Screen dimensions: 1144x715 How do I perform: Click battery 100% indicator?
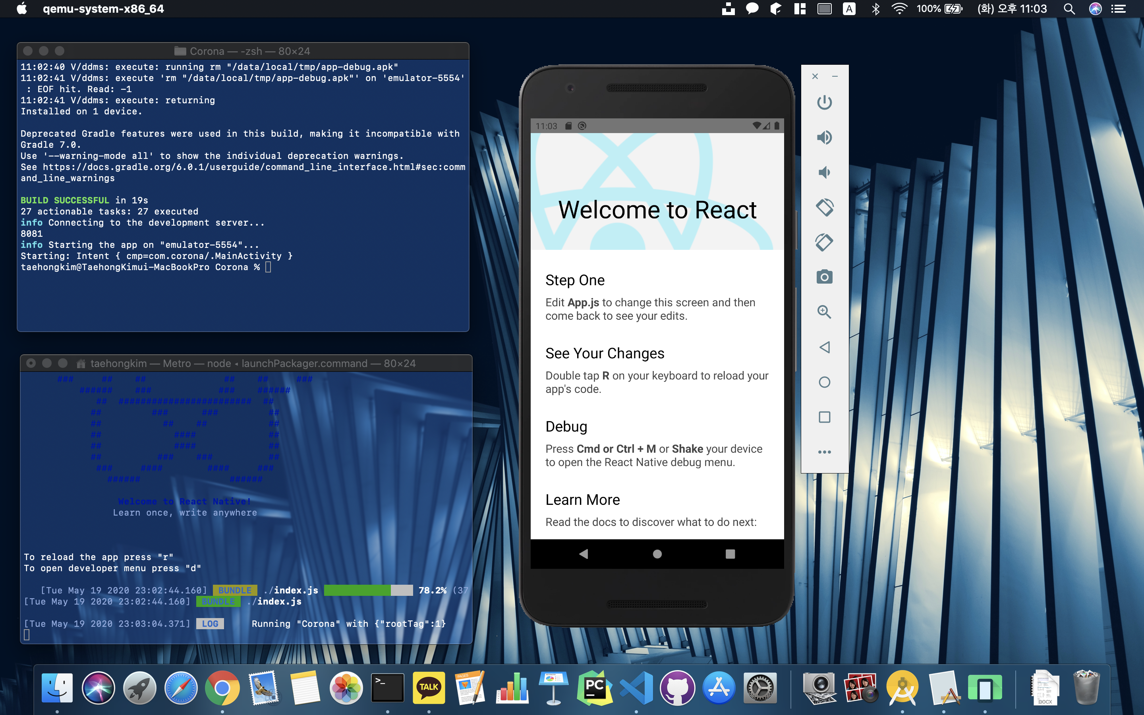[x=939, y=9]
